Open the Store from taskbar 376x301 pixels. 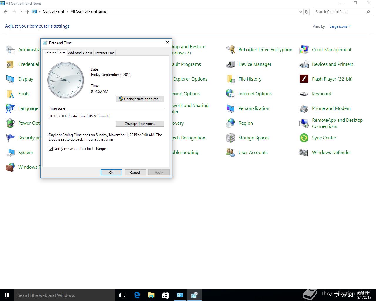[x=165, y=295]
